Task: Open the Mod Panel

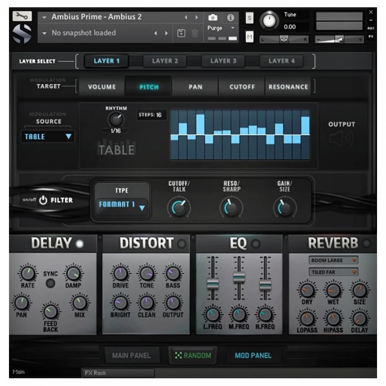Action: pos(253,355)
